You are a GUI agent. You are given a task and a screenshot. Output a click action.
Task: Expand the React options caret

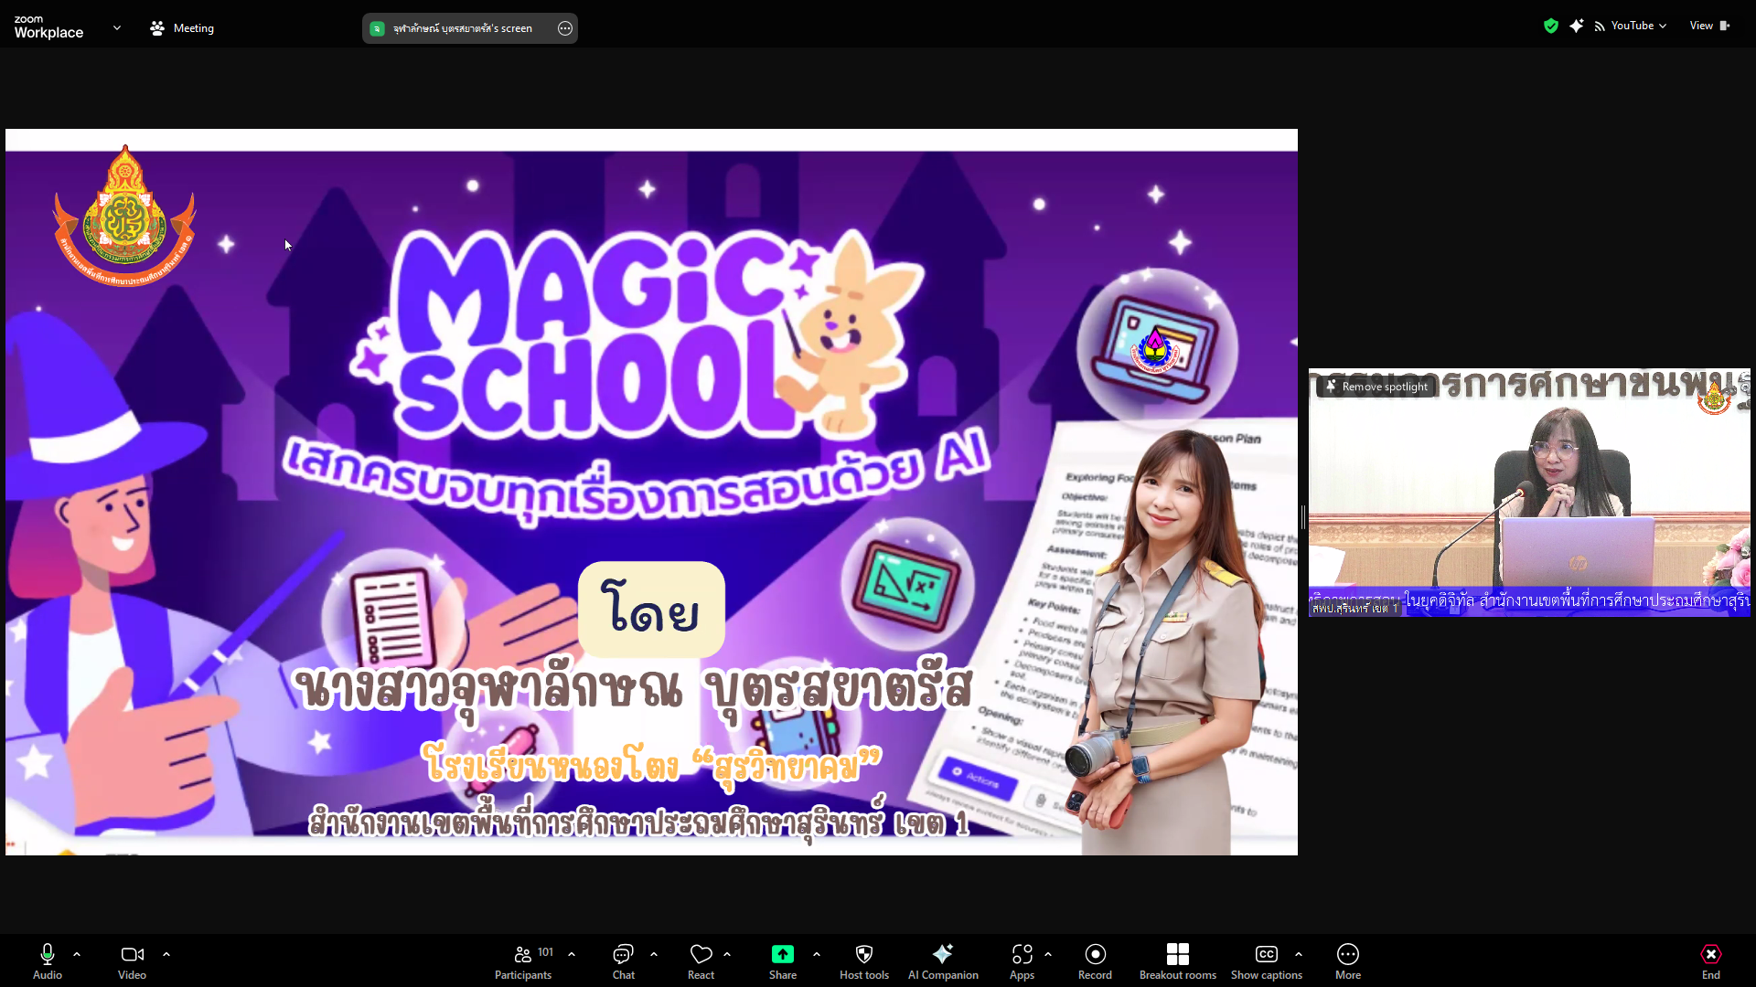(727, 954)
